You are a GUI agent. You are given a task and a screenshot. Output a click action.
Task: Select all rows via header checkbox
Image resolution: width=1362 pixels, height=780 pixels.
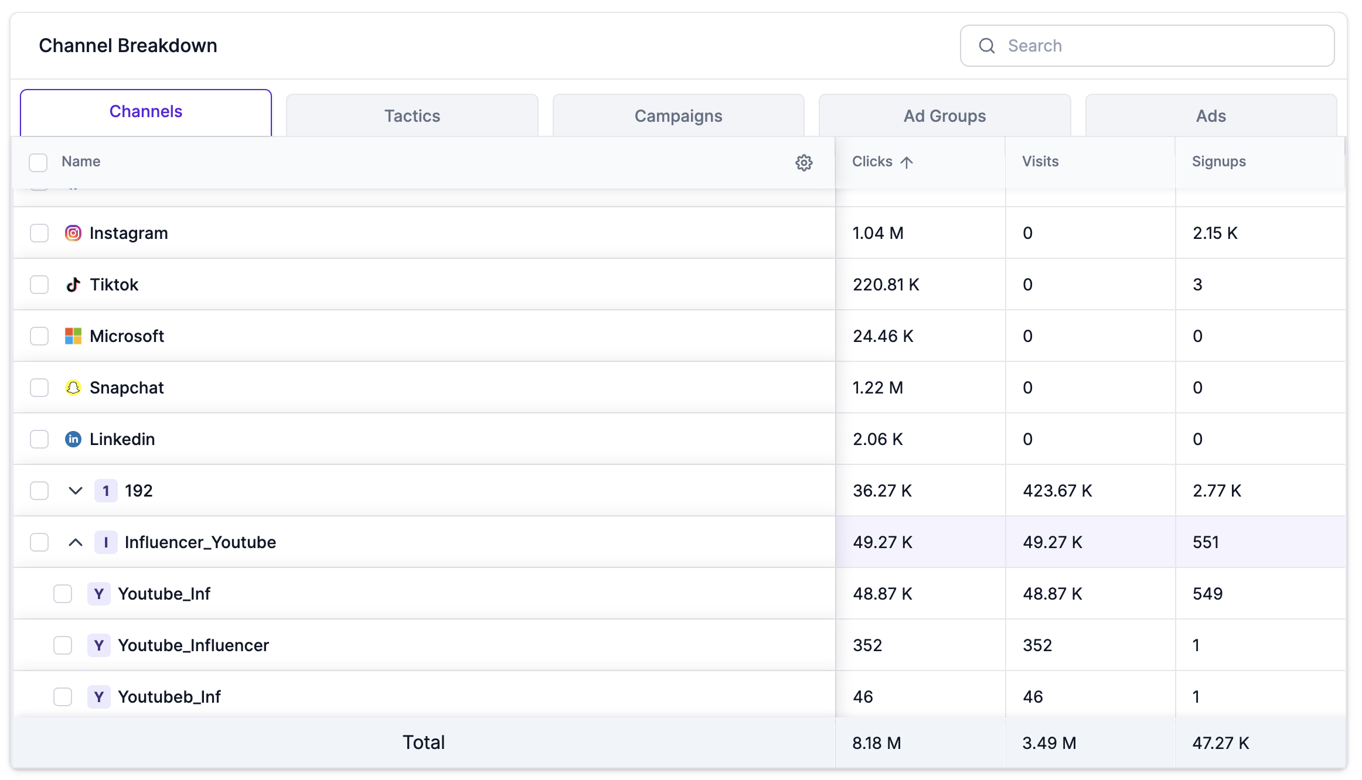coord(38,162)
